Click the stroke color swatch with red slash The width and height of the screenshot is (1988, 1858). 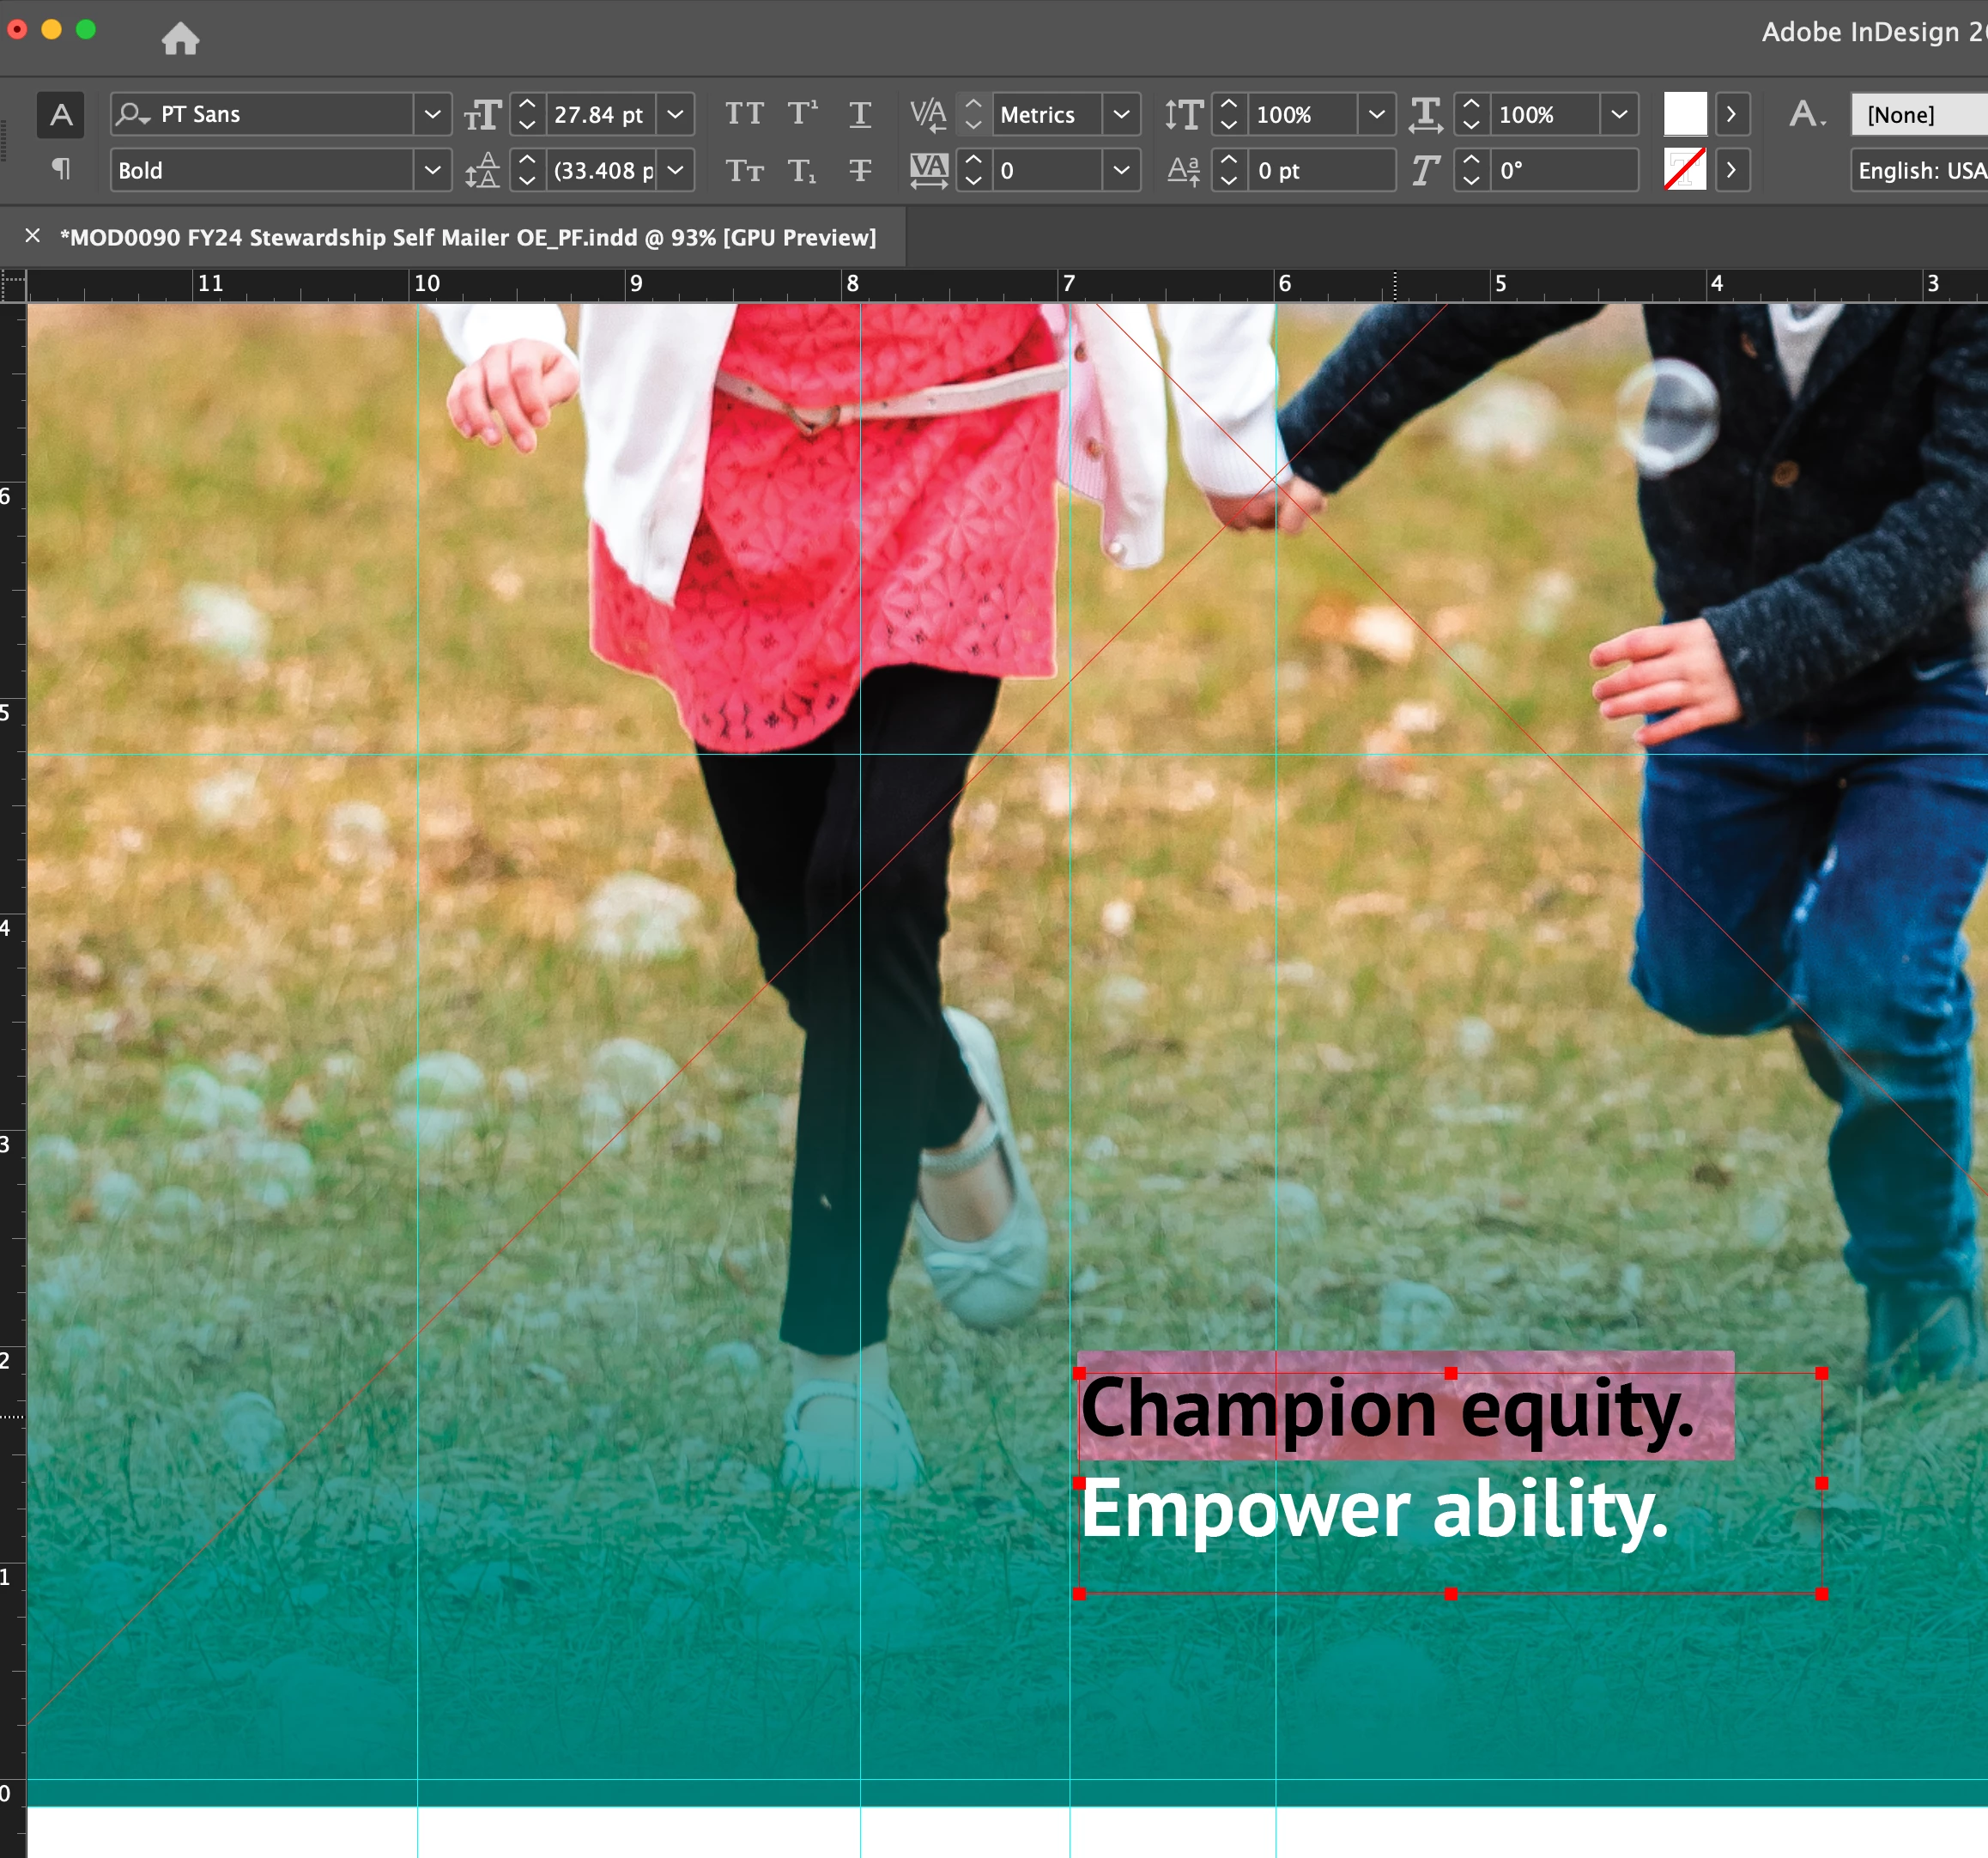tap(1684, 169)
